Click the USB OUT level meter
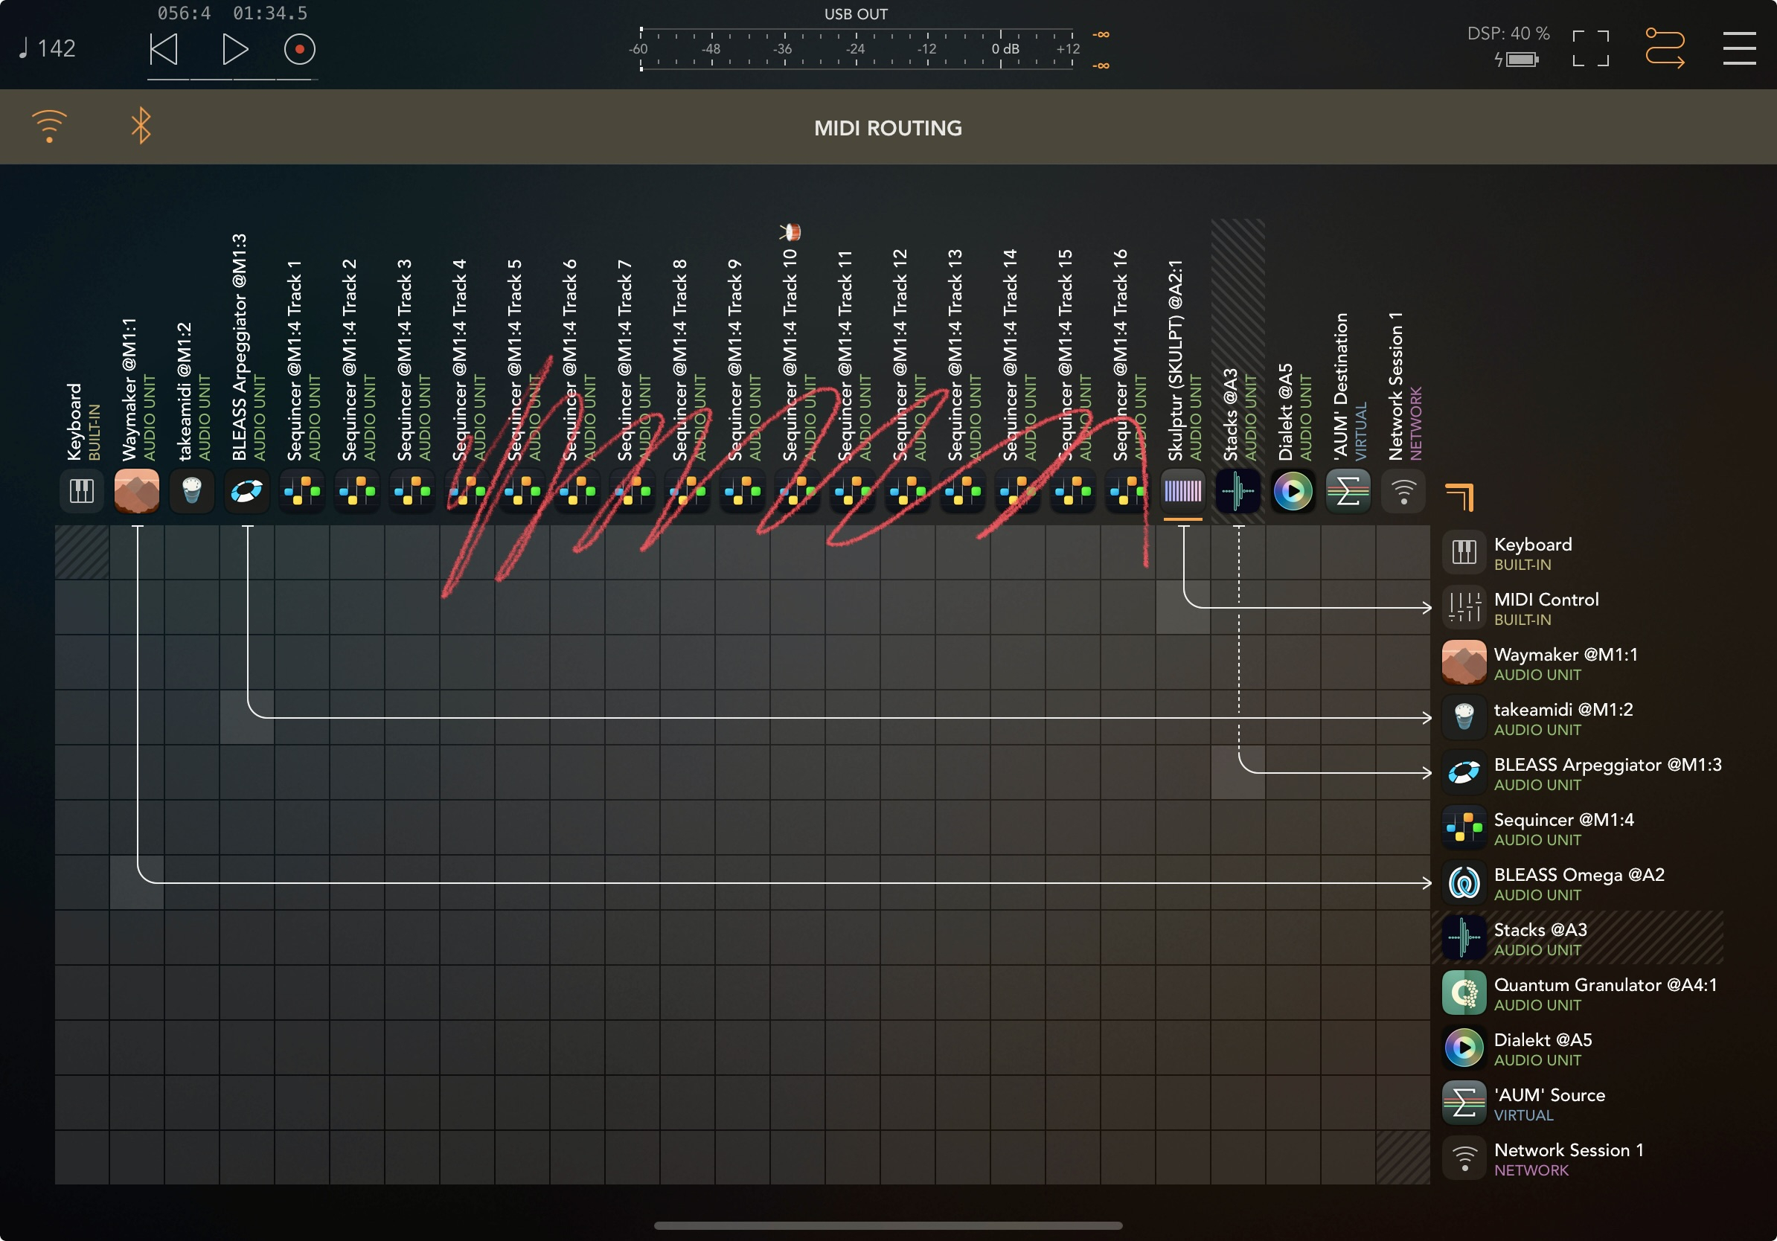This screenshot has width=1777, height=1241. pos(857,50)
